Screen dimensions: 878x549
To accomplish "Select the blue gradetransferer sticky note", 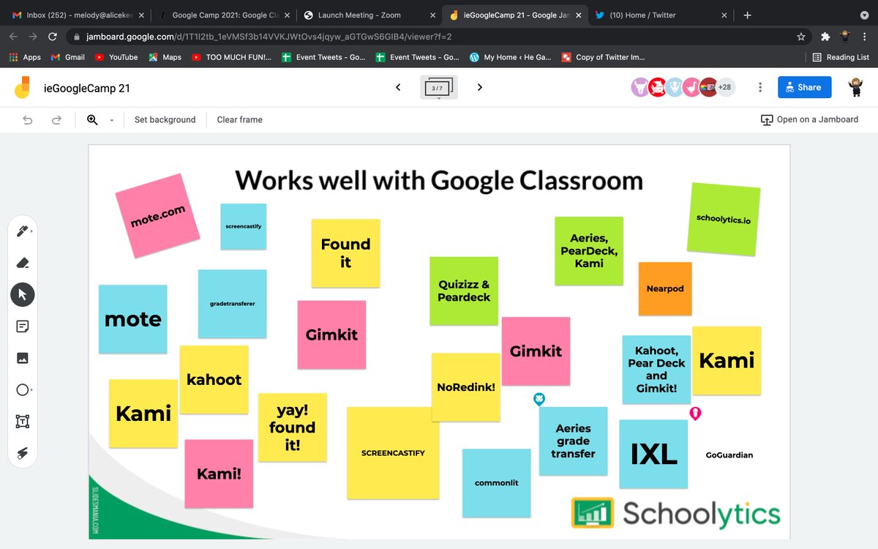I will [233, 304].
